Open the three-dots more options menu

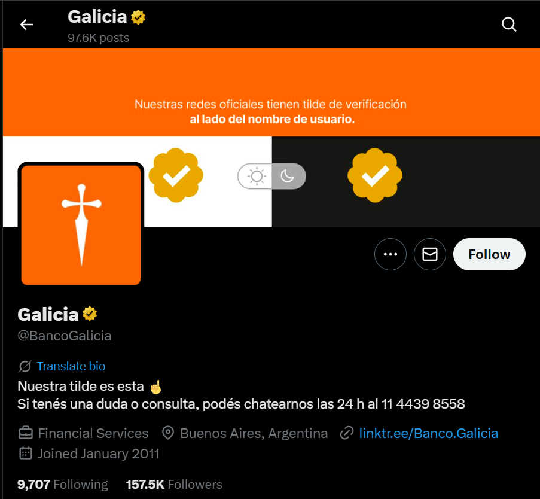coord(390,254)
